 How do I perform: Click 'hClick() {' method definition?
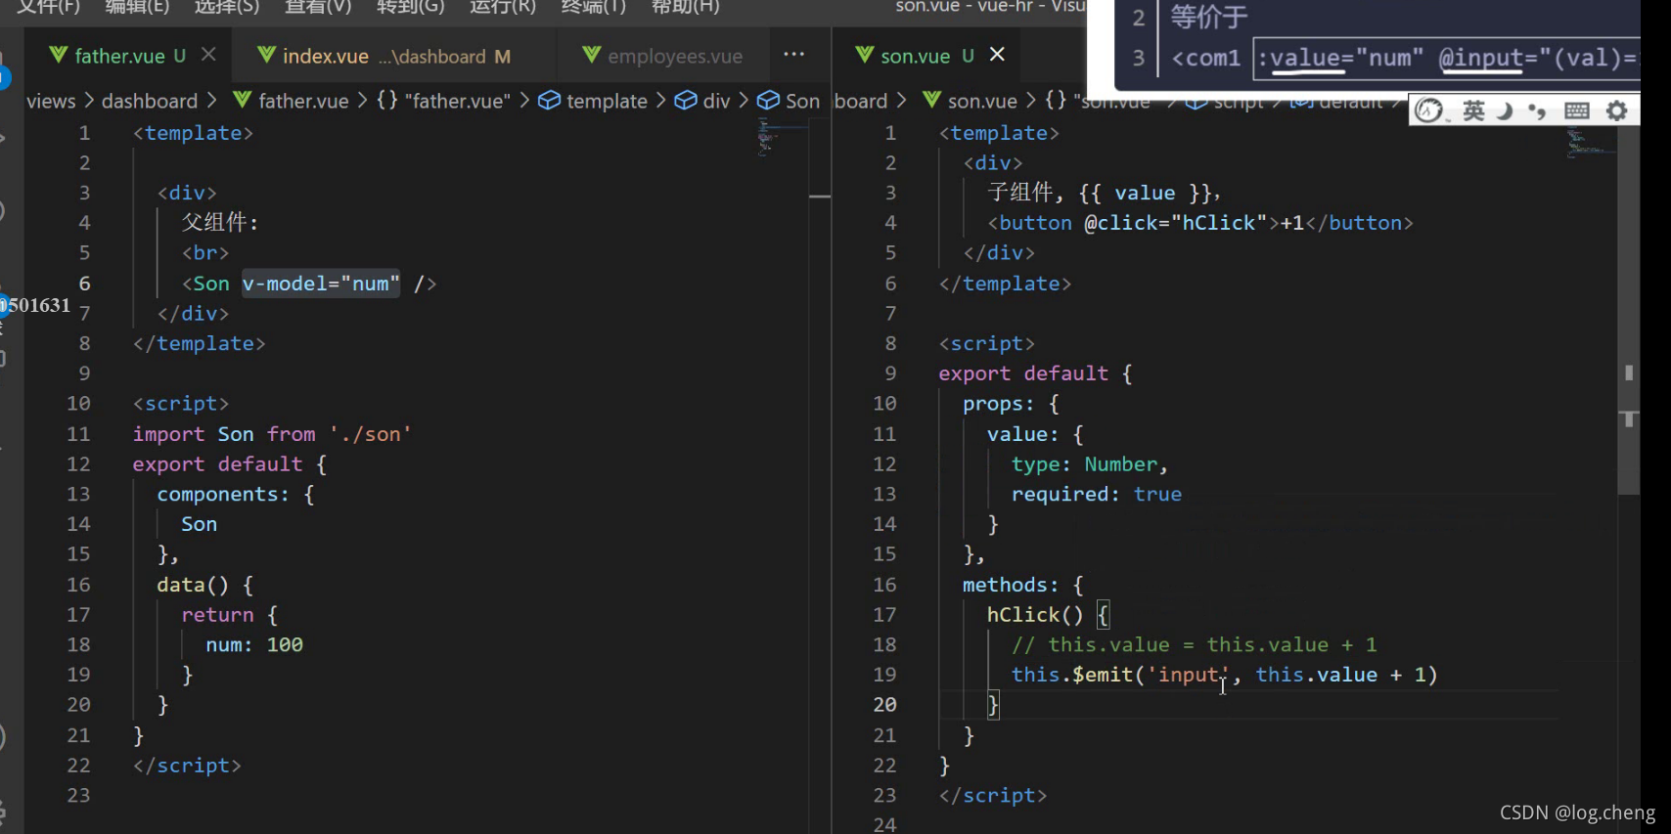(x=1048, y=615)
